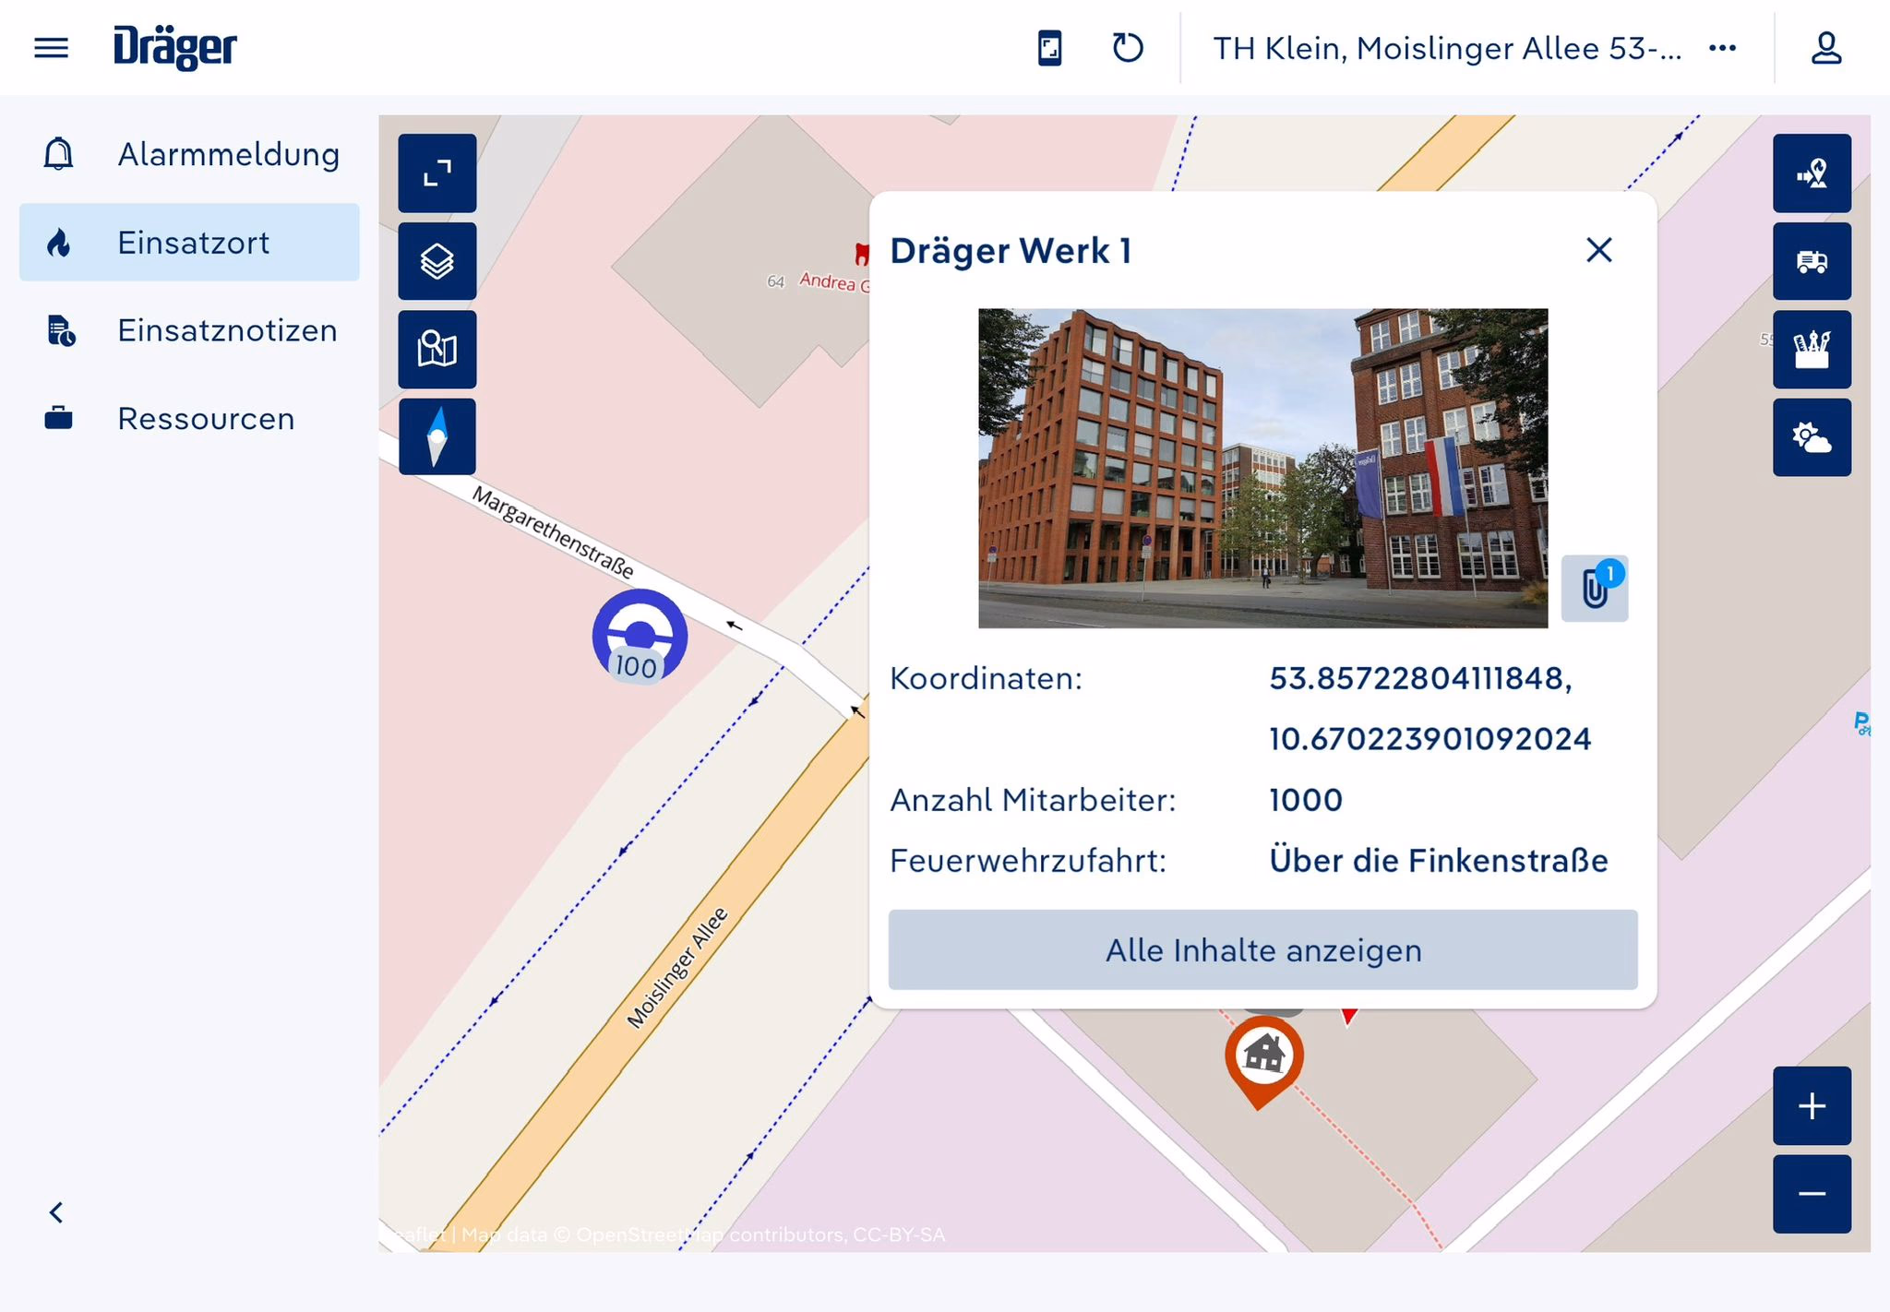This screenshot has width=1890, height=1312.
Task: Open the route navigation tool
Action: 1812,173
